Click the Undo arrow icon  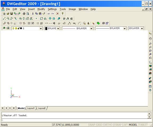pyautogui.click(x=49, y=14)
